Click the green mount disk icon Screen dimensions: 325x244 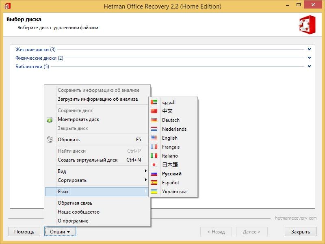pos(50,119)
